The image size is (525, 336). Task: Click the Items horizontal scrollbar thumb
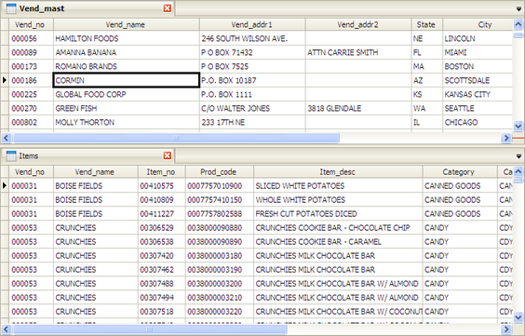tap(150, 329)
